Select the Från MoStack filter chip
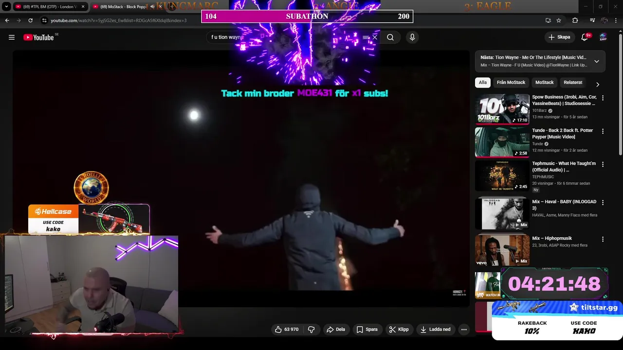The image size is (623, 350). click(511, 83)
